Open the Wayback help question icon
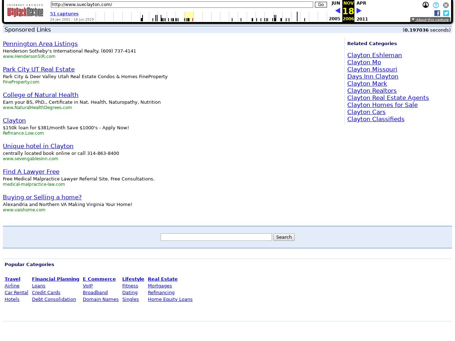This screenshot has width=455, height=341. tap(436, 5)
